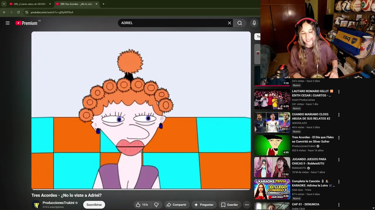Open title Tres Acordes - El Día que Fleko
This screenshot has width=375, height=210.
pyautogui.click(x=313, y=139)
